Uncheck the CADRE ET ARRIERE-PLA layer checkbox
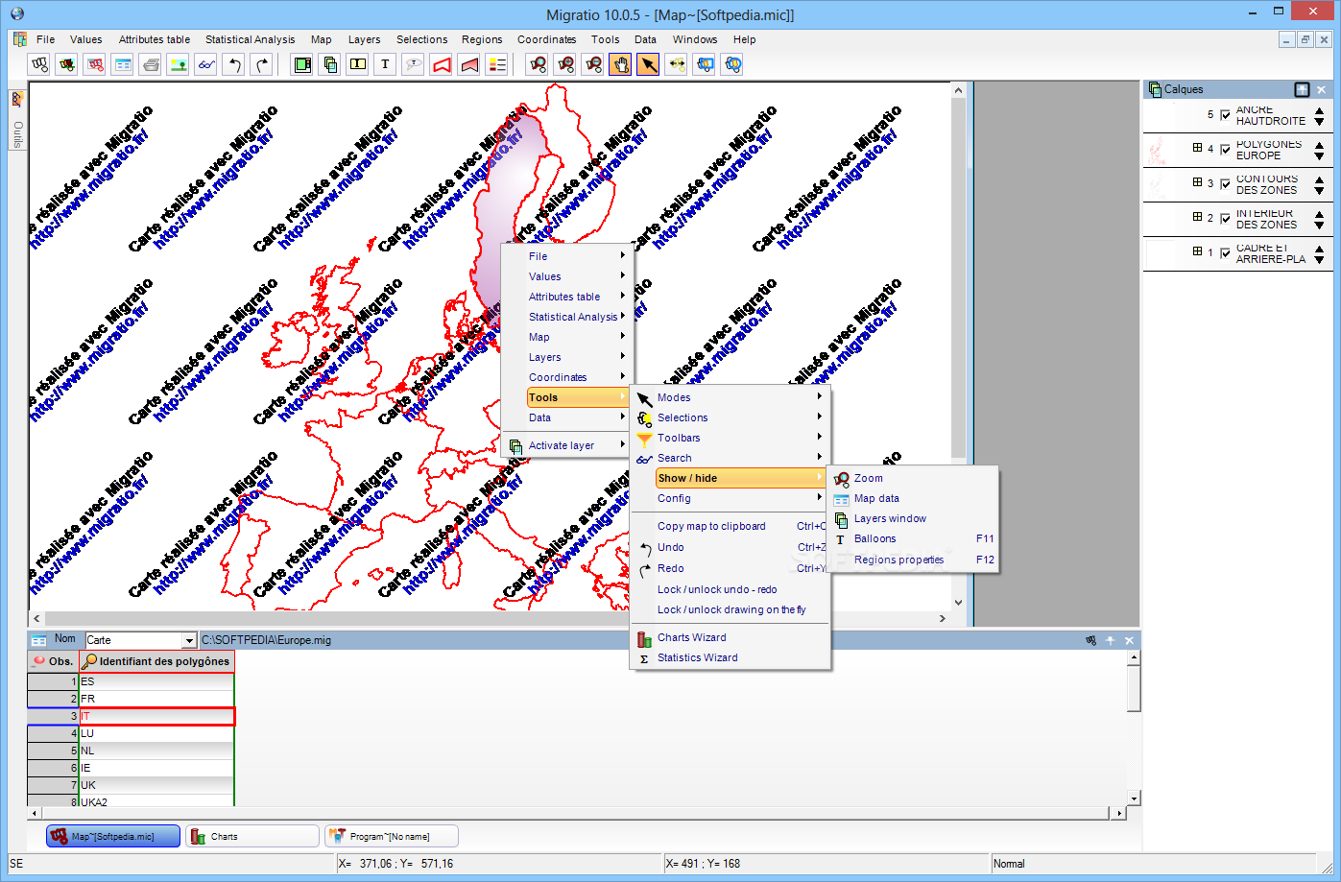The width and height of the screenshot is (1341, 882). click(x=1225, y=253)
